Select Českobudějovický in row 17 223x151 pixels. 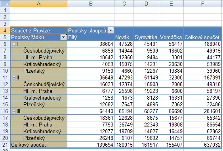pyautogui.click(x=39, y=118)
